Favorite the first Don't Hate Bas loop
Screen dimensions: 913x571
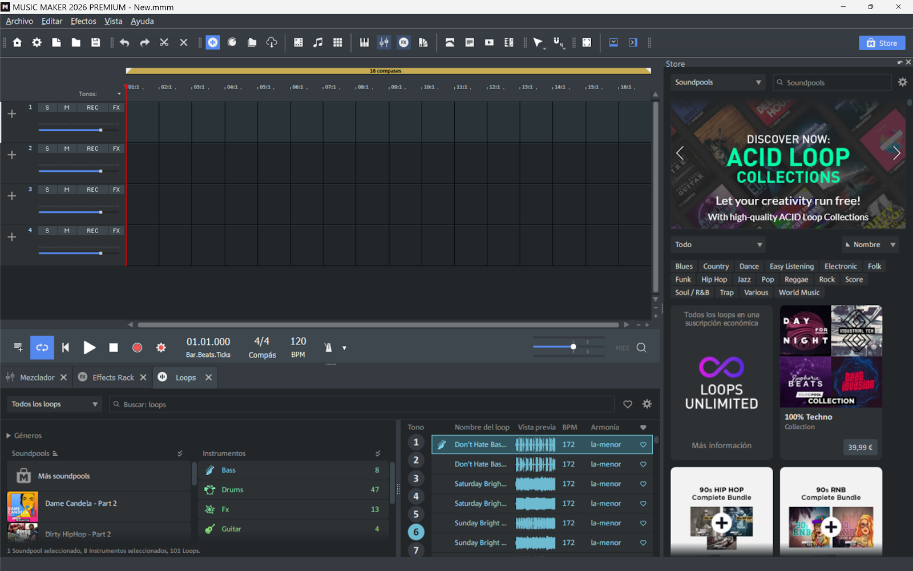(643, 445)
